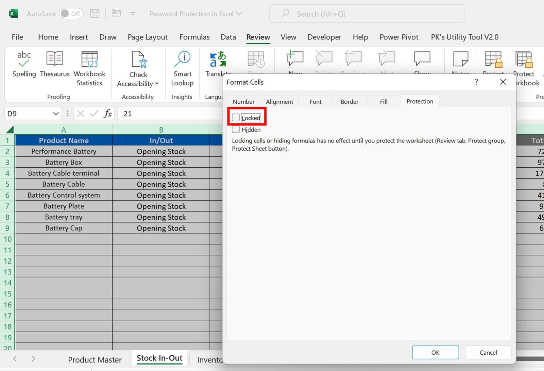Open PK's Utility Tool V2.0 ribbon tab
This screenshot has width=544, height=371.
point(464,37)
